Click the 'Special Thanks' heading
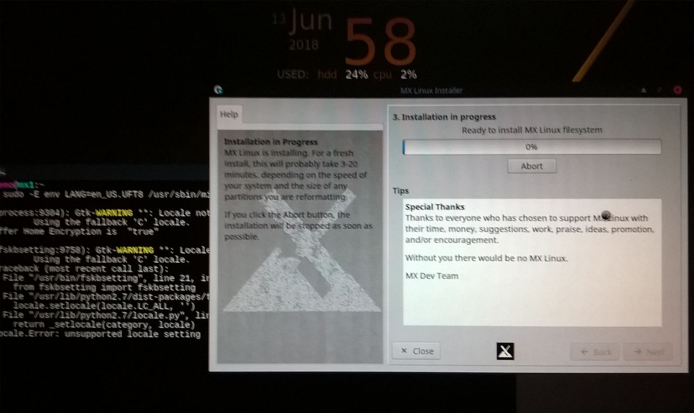The width and height of the screenshot is (694, 413). click(x=435, y=206)
